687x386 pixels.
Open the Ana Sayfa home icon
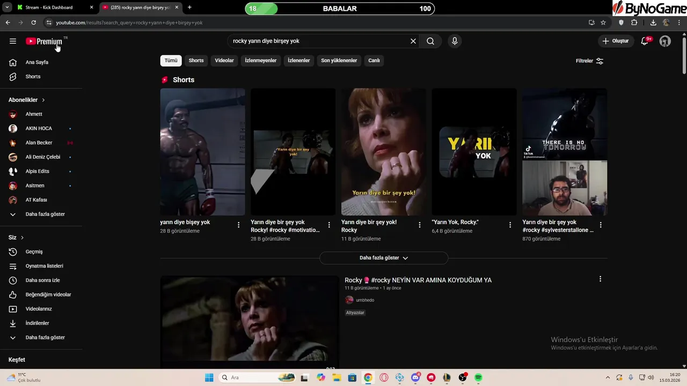[x=13, y=62]
